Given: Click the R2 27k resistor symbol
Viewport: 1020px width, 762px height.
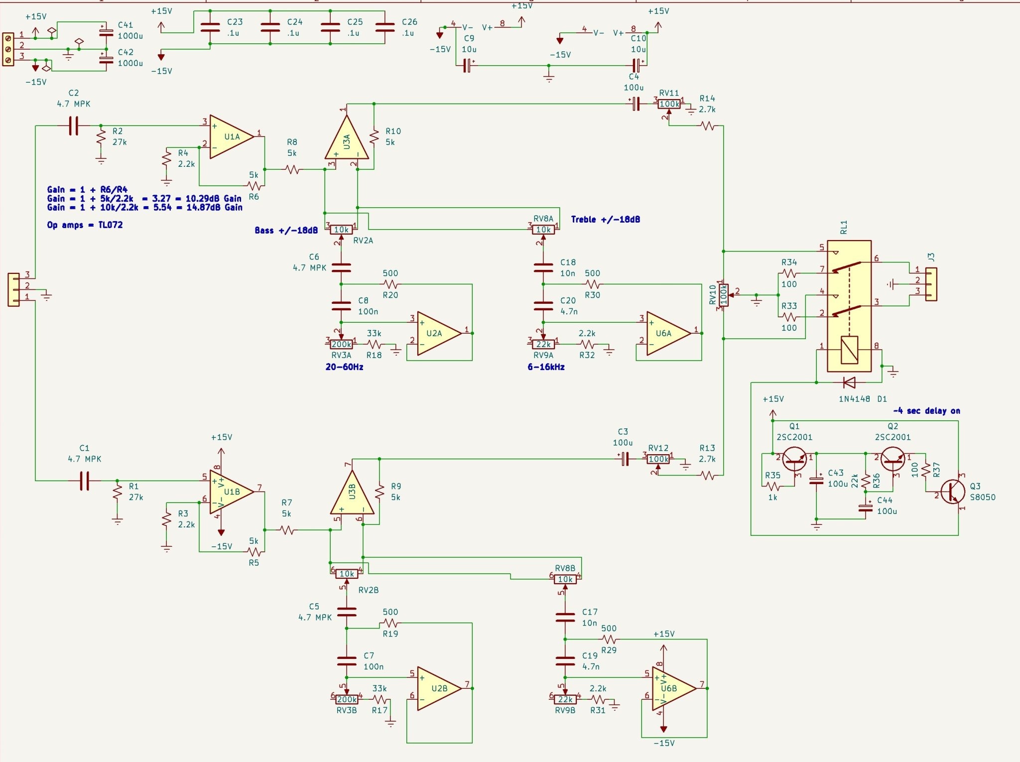Looking at the screenshot, I should 101,136.
